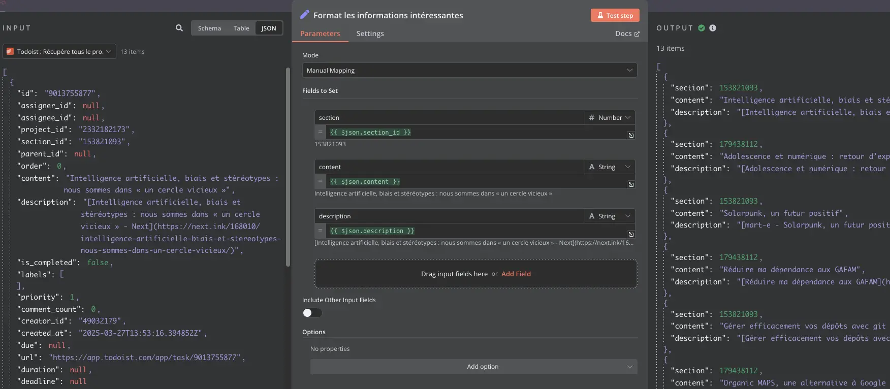Viewport: 890px width, 389px height.
Task: Click the 13 items count in Input panel
Action: point(132,51)
